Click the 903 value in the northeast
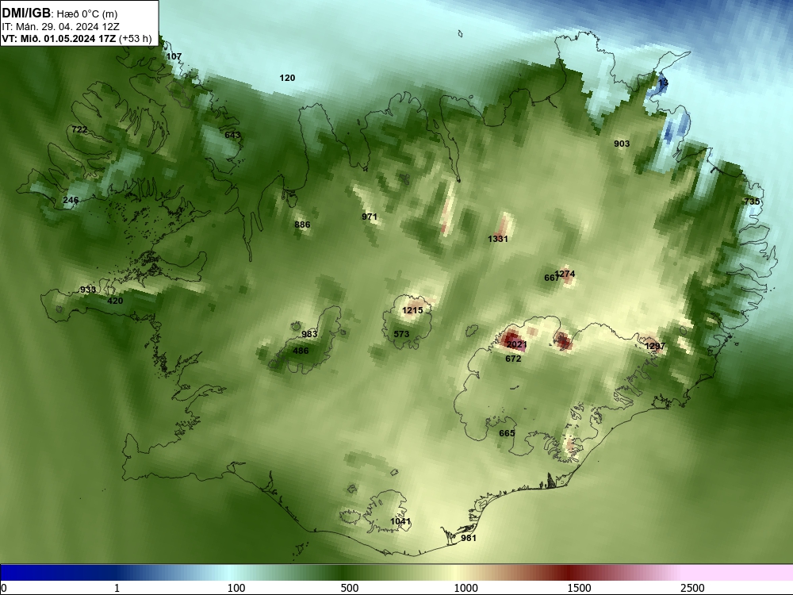This screenshot has width=793, height=595. click(x=622, y=144)
